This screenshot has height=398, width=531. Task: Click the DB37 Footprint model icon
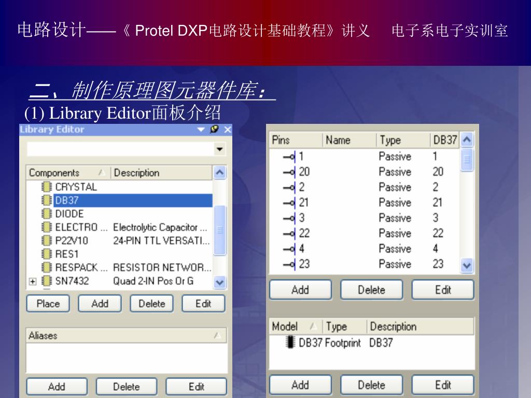click(x=290, y=342)
